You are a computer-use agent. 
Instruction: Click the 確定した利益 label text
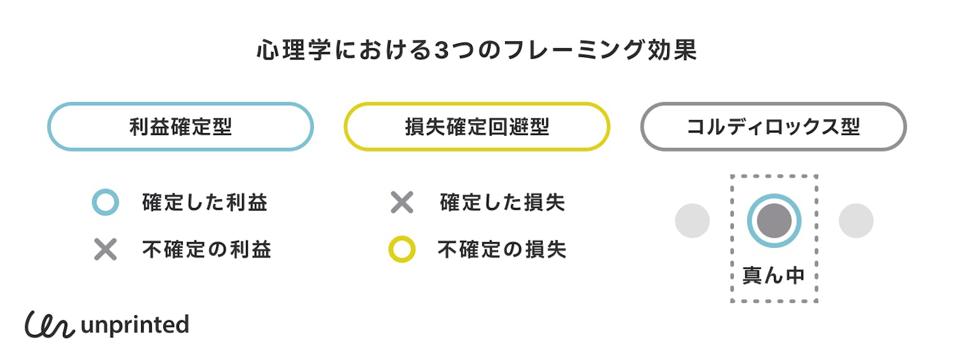coord(205,203)
